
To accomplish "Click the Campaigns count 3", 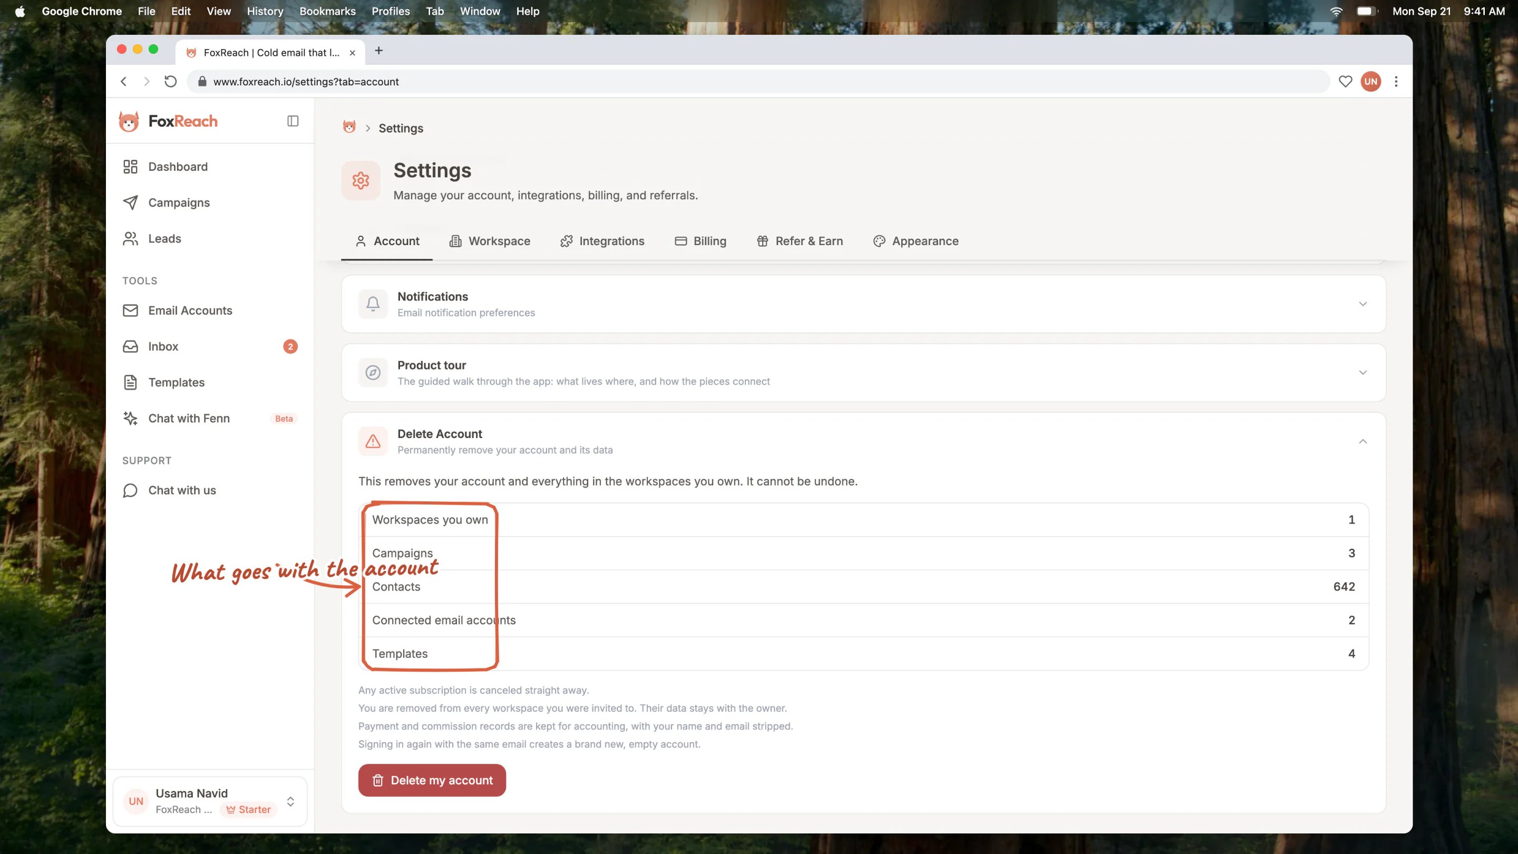I will [x=1351, y=553].
